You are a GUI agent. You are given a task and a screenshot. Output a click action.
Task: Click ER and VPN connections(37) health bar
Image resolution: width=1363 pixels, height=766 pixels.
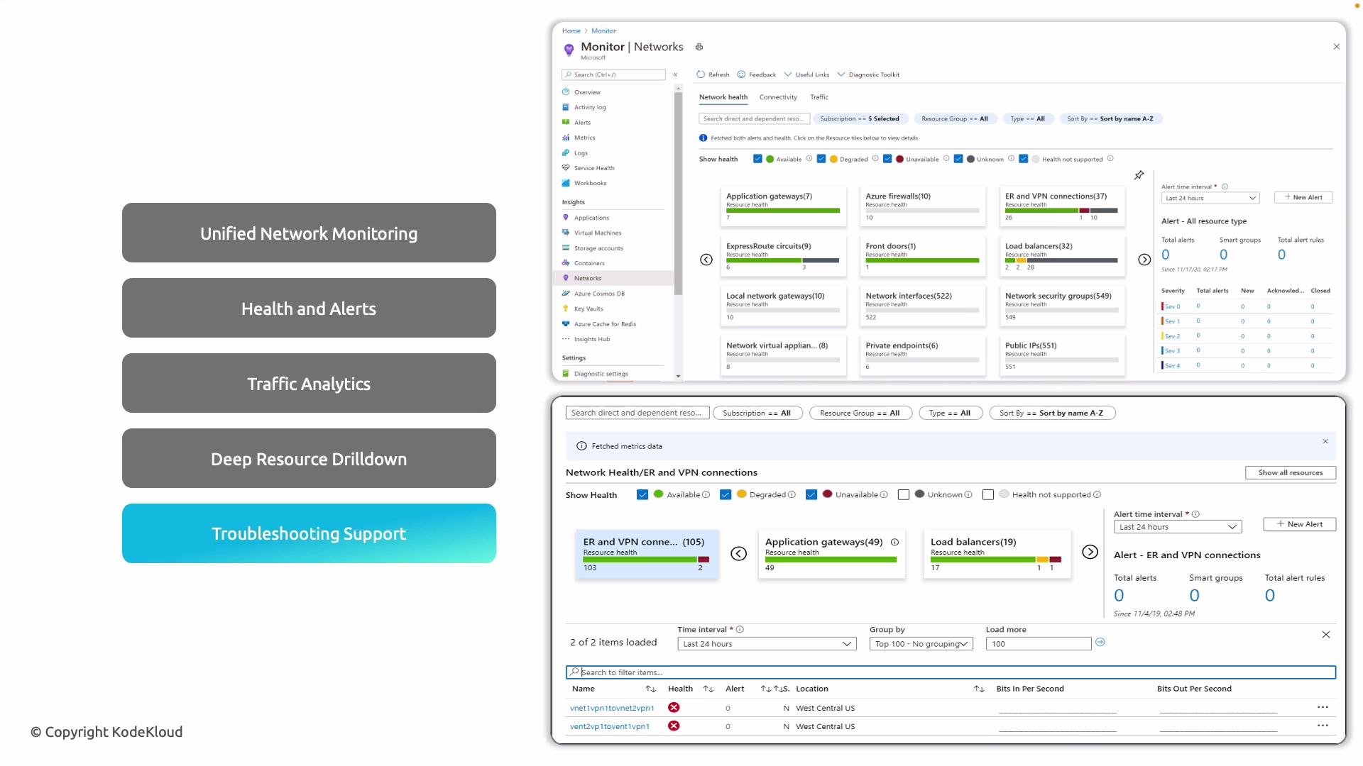[x=1061, y=211]
